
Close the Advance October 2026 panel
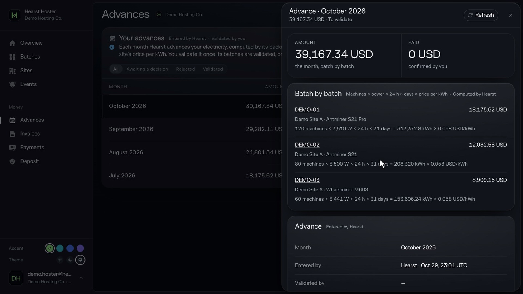tap(510, 15)
